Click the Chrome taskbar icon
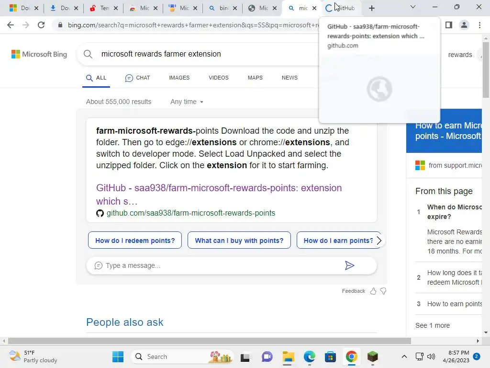 pyautogui.click(x=352, y=356)
